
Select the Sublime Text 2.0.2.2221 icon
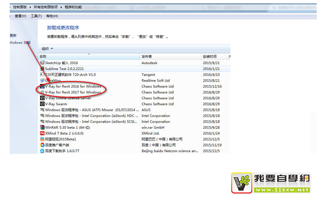coord(42,69)
